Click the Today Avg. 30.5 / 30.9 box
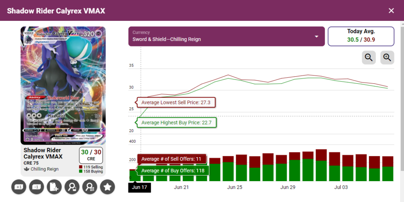Image resolution: width=404 pixels, height=202 pixels. click(x=361, y=37)
